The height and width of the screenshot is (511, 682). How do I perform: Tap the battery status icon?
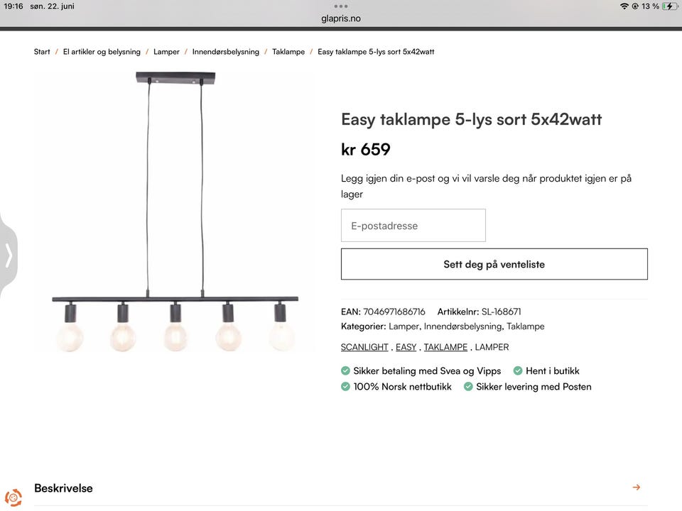[669, 6]
